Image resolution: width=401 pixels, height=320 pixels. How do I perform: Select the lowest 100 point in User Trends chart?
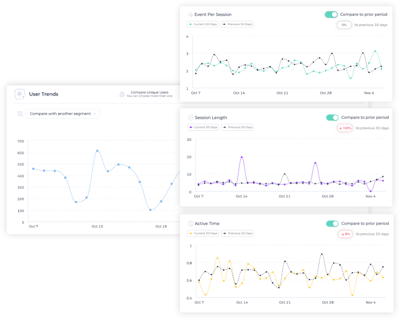(150, 210)
